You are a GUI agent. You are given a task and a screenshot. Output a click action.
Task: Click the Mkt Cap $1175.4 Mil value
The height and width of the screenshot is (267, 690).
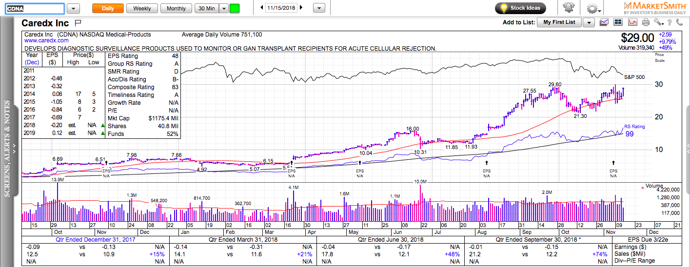coord(163,118)
